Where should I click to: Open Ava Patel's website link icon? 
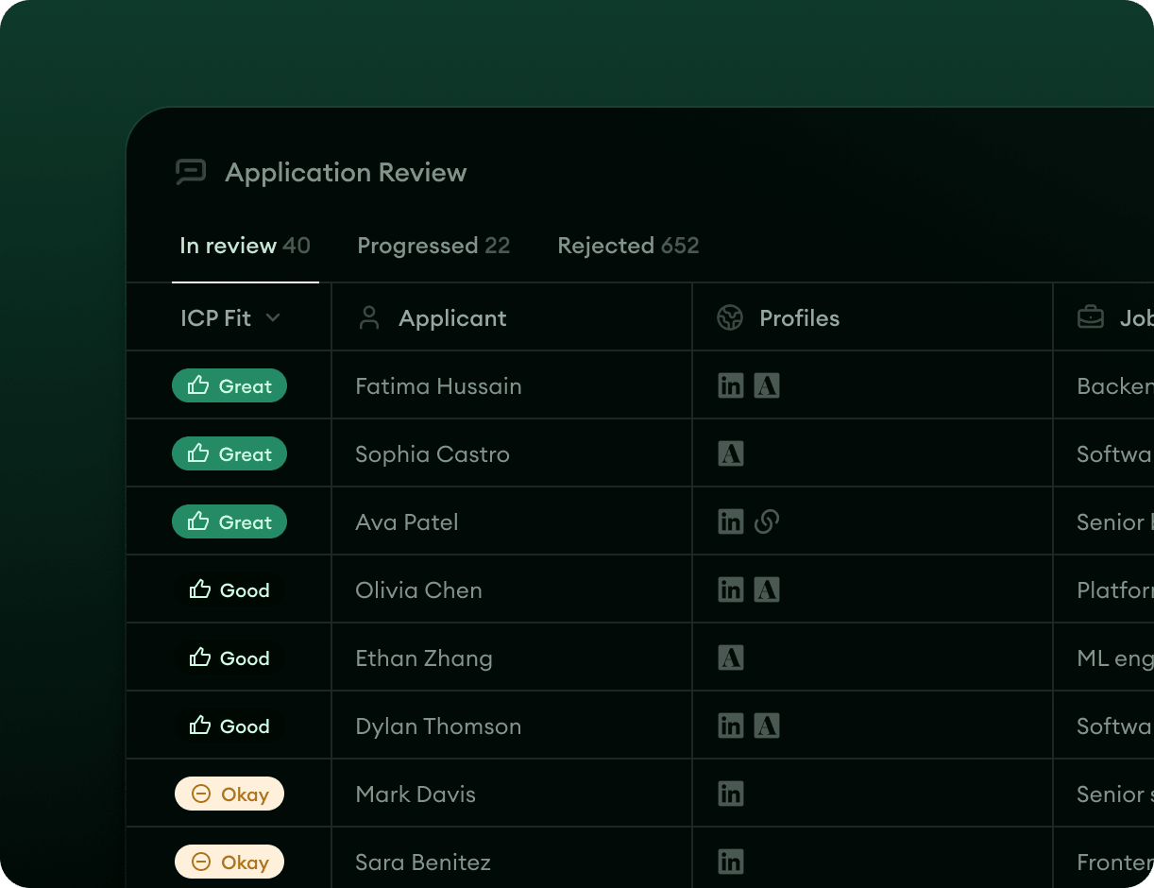767,521
